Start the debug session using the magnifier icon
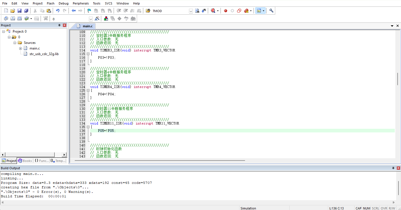The height and width of the screenshot is (210, 401). pyautogui.click(x=213, y=11)
